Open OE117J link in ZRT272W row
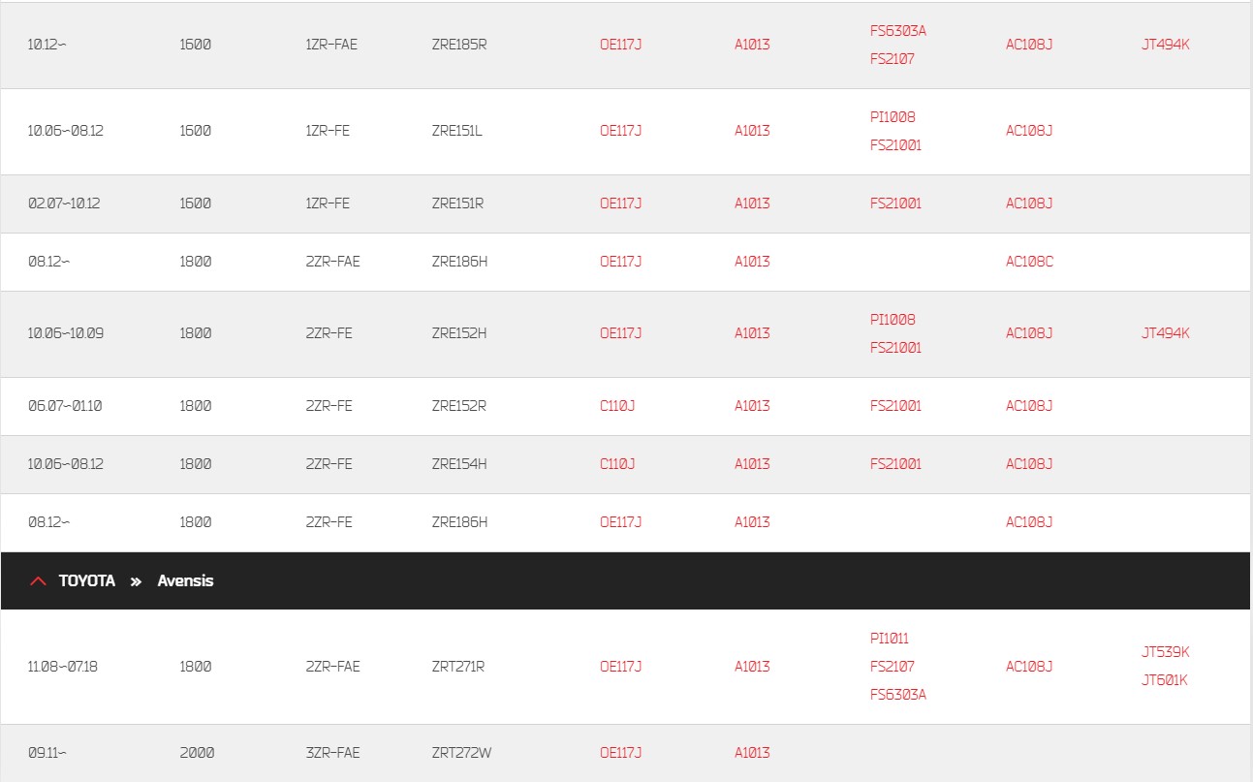 (x=621, y=753)
